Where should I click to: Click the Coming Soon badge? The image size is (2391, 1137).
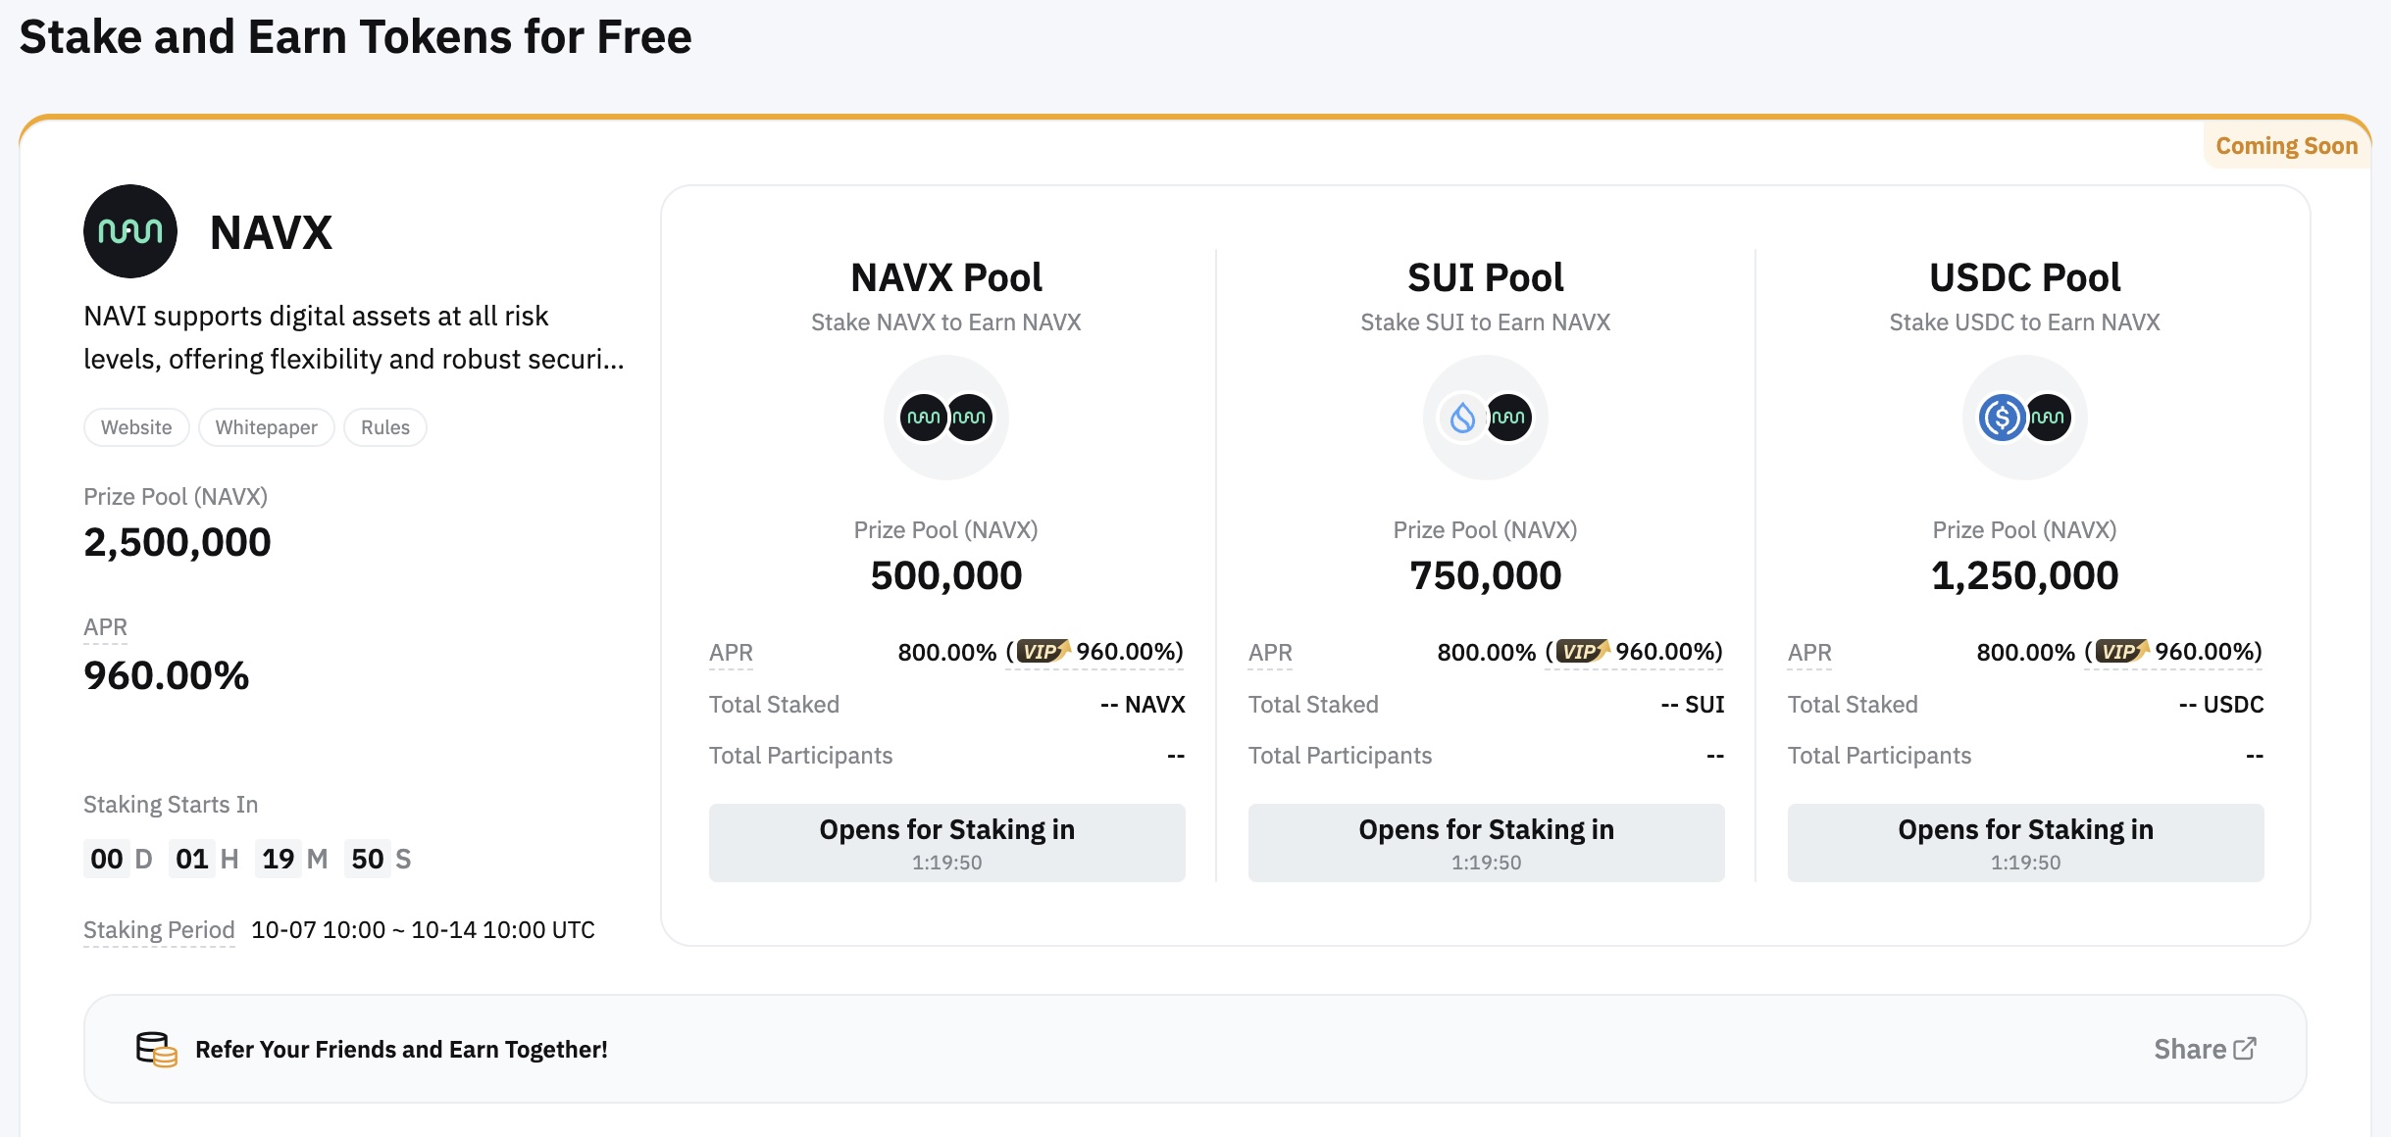tap(2287, 146)
